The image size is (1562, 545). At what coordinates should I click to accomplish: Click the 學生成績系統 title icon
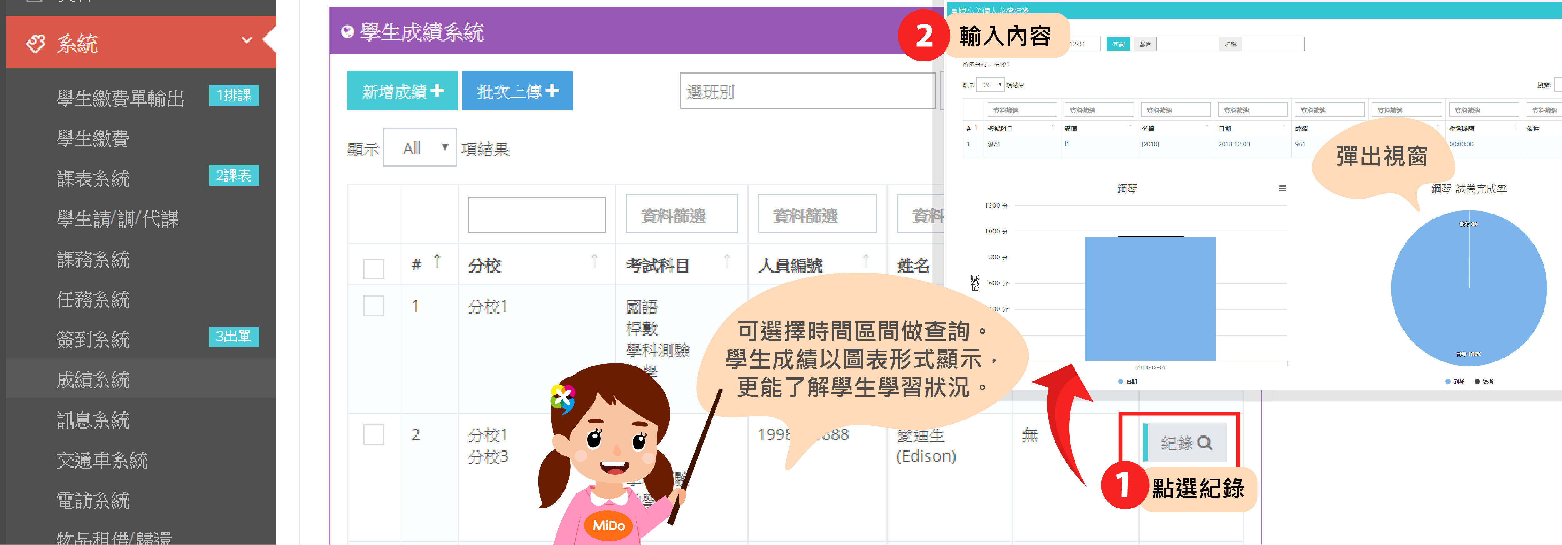click(x=347, y=32)
